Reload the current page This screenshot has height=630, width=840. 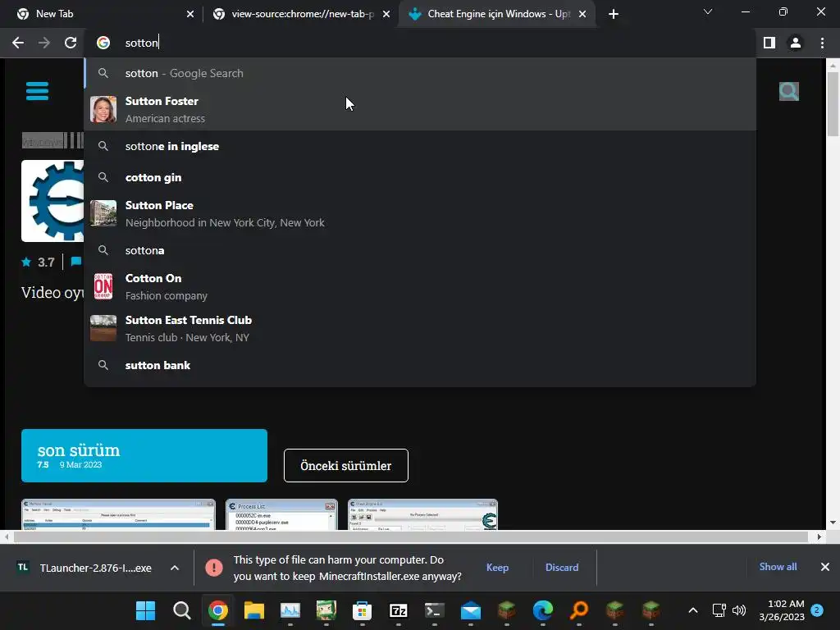tap(71, 43)
